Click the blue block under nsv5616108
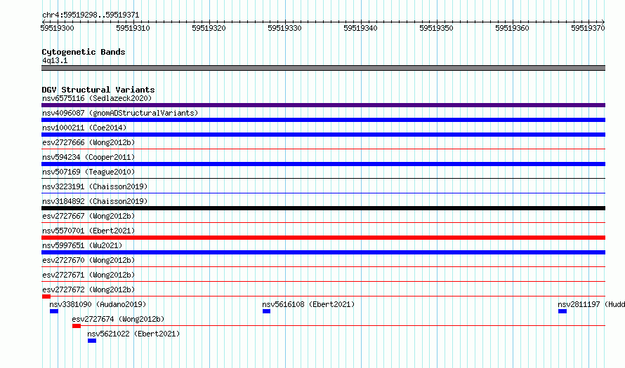The height and width of the screenshot is (368, 625). click(266, 311)
